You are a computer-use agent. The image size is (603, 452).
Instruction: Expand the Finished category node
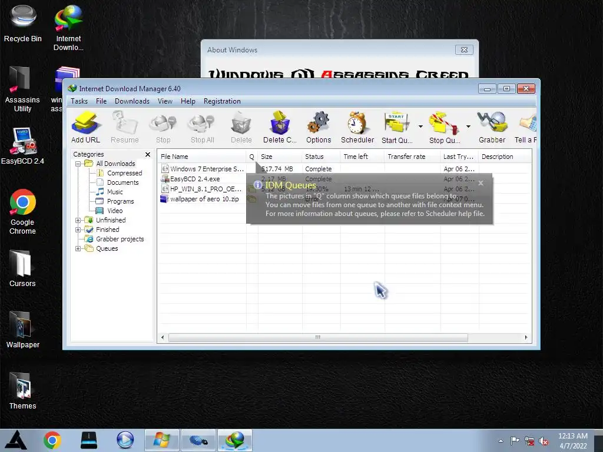tap(78, 230)
